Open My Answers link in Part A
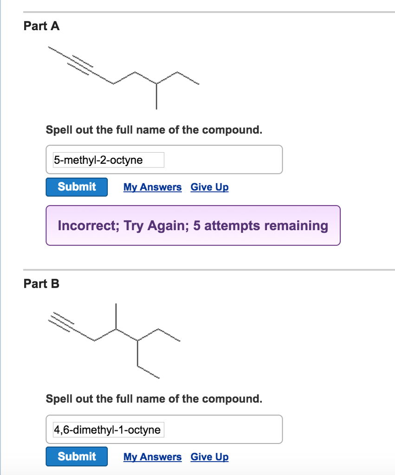The width and height of the screenshot is (395, 475). tap(152, 187)
